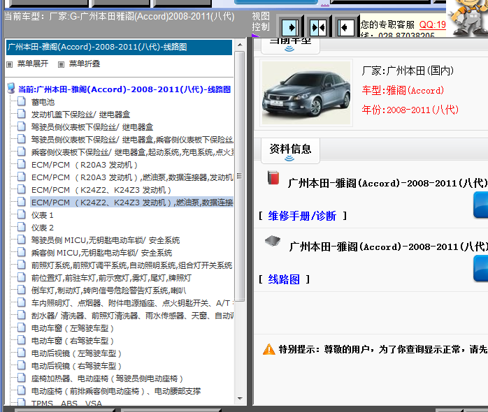Click chevron under 资料信息 tab
The width and height of the screenshot is (488, 412).
[289, 159]
